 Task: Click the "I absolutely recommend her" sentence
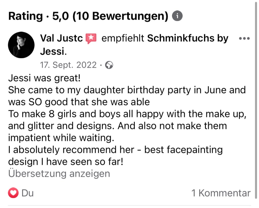tap(71, 150)
